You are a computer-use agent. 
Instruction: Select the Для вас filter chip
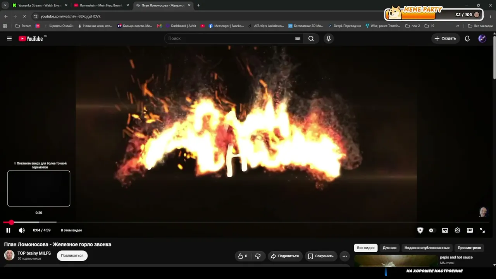click(x=389, y=248)
